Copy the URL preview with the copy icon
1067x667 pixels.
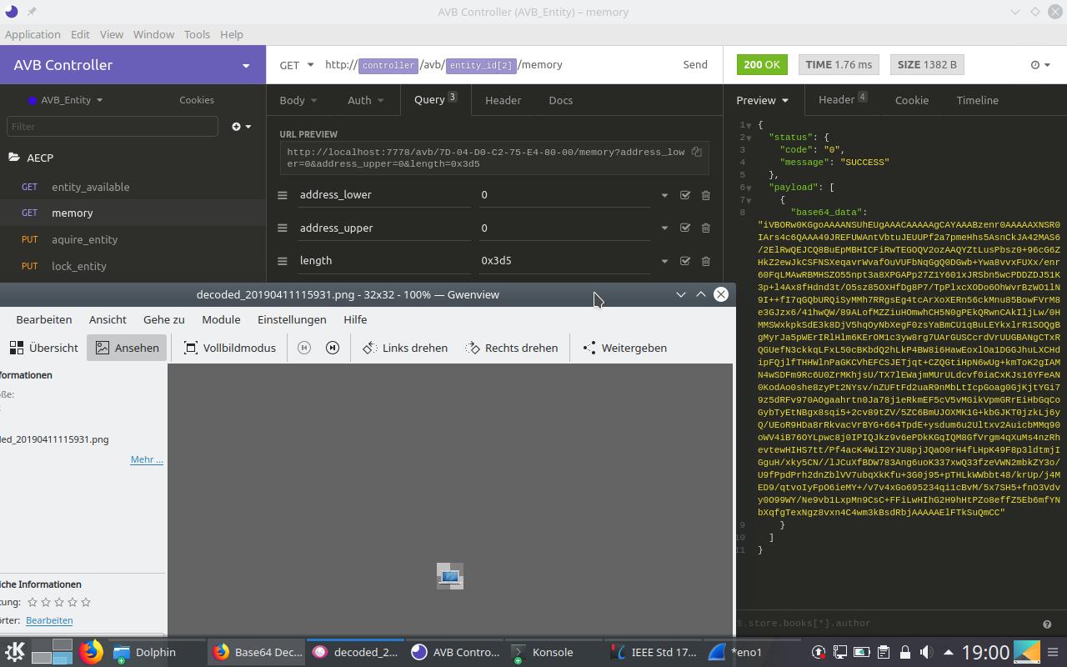pos(696,153)
